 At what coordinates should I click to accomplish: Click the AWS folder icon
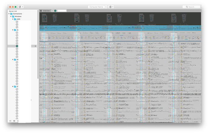[15, 19]
